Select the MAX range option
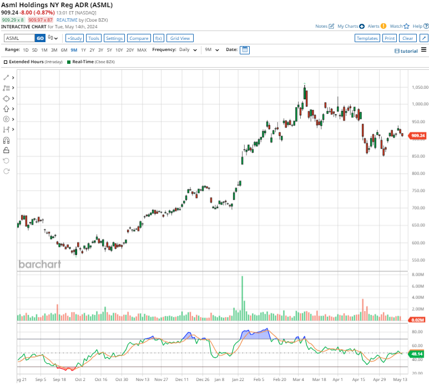The image size is (429, 386). pyautogui.click(x=142, y=50)
